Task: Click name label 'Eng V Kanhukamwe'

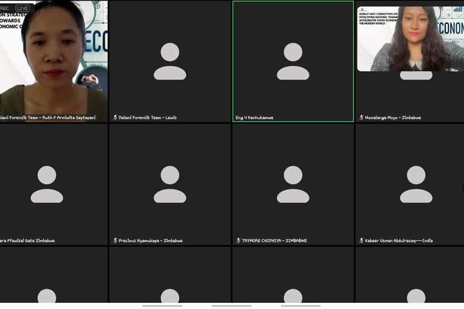Action: pyautogui.click(x=254, y=118)
